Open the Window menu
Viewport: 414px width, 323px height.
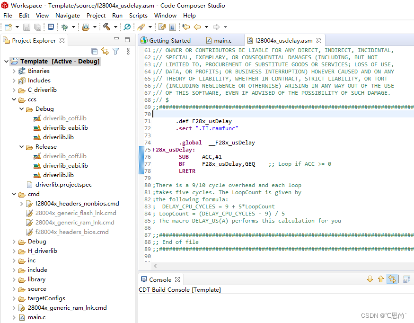[165, 16]
